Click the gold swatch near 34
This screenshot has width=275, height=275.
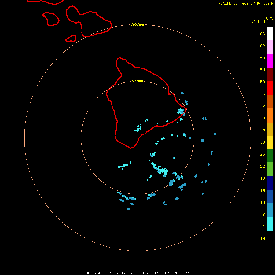tap(270, 129)
